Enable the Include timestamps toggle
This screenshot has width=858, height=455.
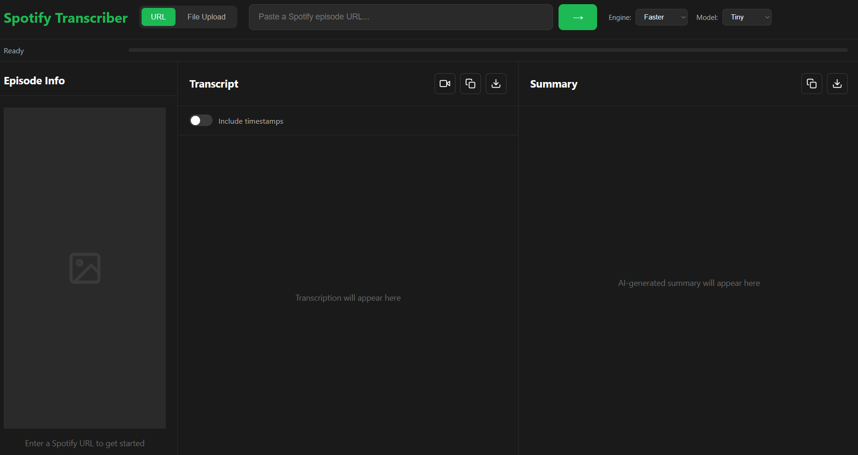click(201, 120)
